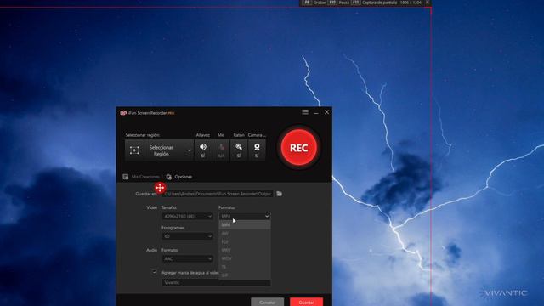Select MP4 from the format list
The height and width of the screenshot is (306, 544).
point(245,224)
